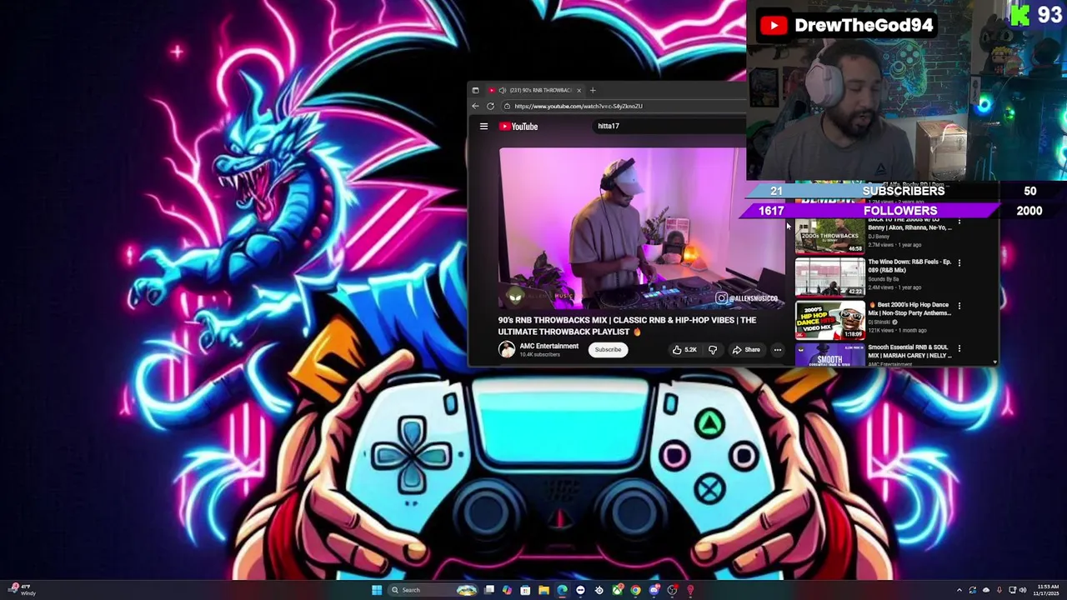
Task: Open the 2000s Throwbacks DJ Benny thumbnail
Action: 829,236
